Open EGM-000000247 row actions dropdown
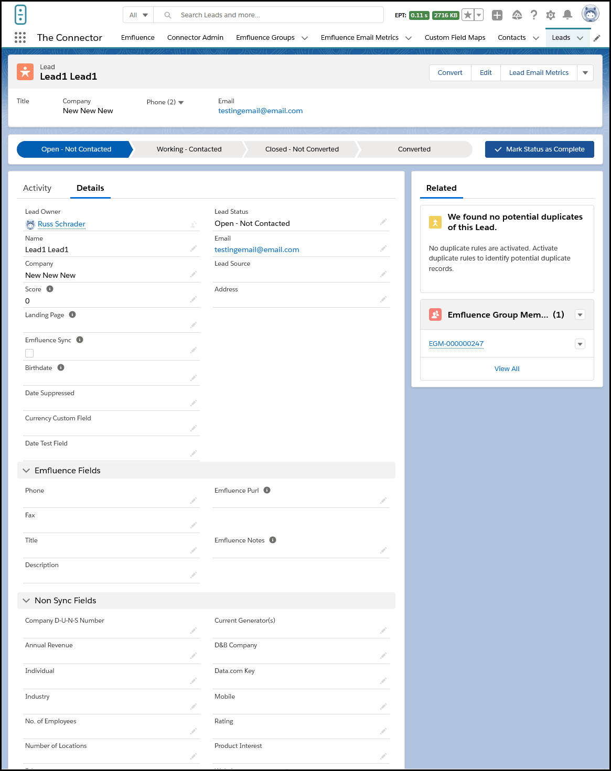 click(580, 344)
